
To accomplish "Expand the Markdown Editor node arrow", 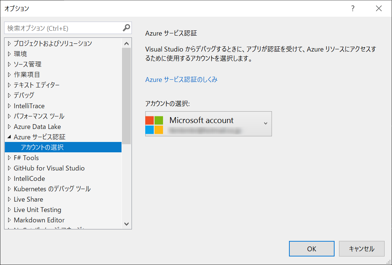I will (x=9, y=220).
